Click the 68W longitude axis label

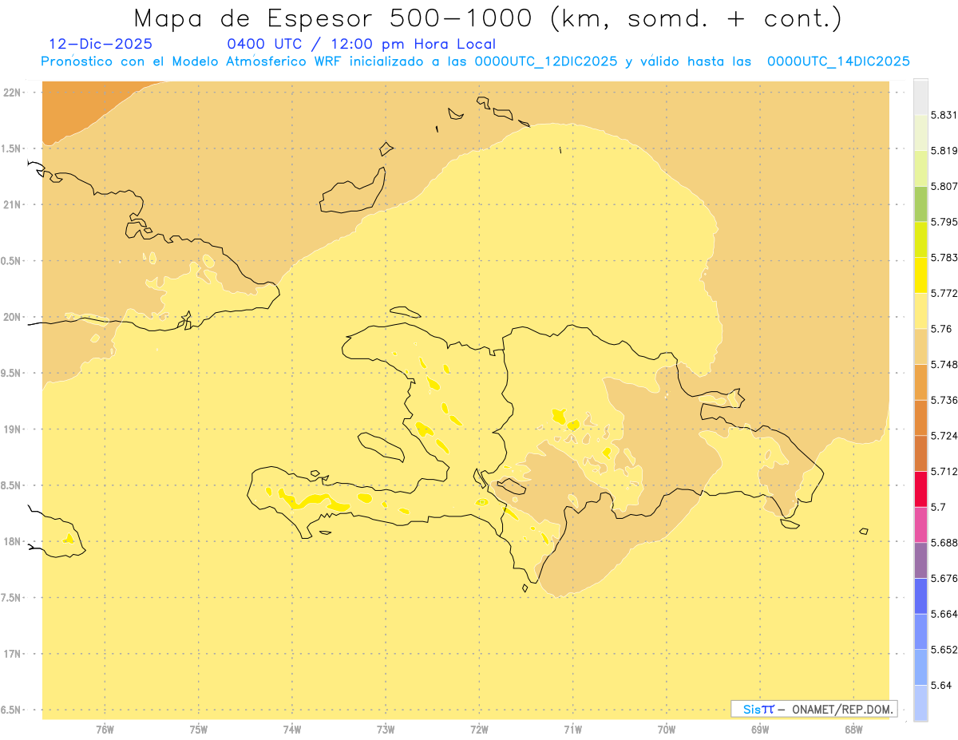tap(853, 730)
